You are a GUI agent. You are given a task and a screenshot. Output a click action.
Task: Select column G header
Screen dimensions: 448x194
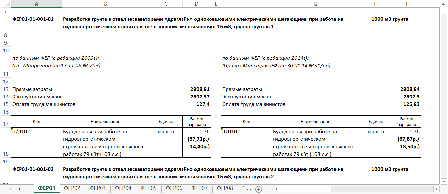click(x=315, y=4)
